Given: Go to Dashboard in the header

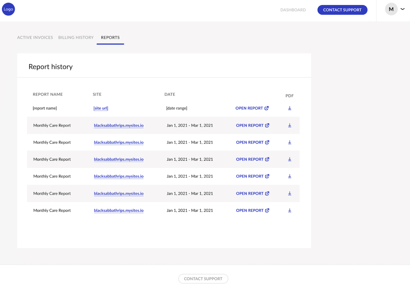Looking at the screenshot, I should pos(293,10).
